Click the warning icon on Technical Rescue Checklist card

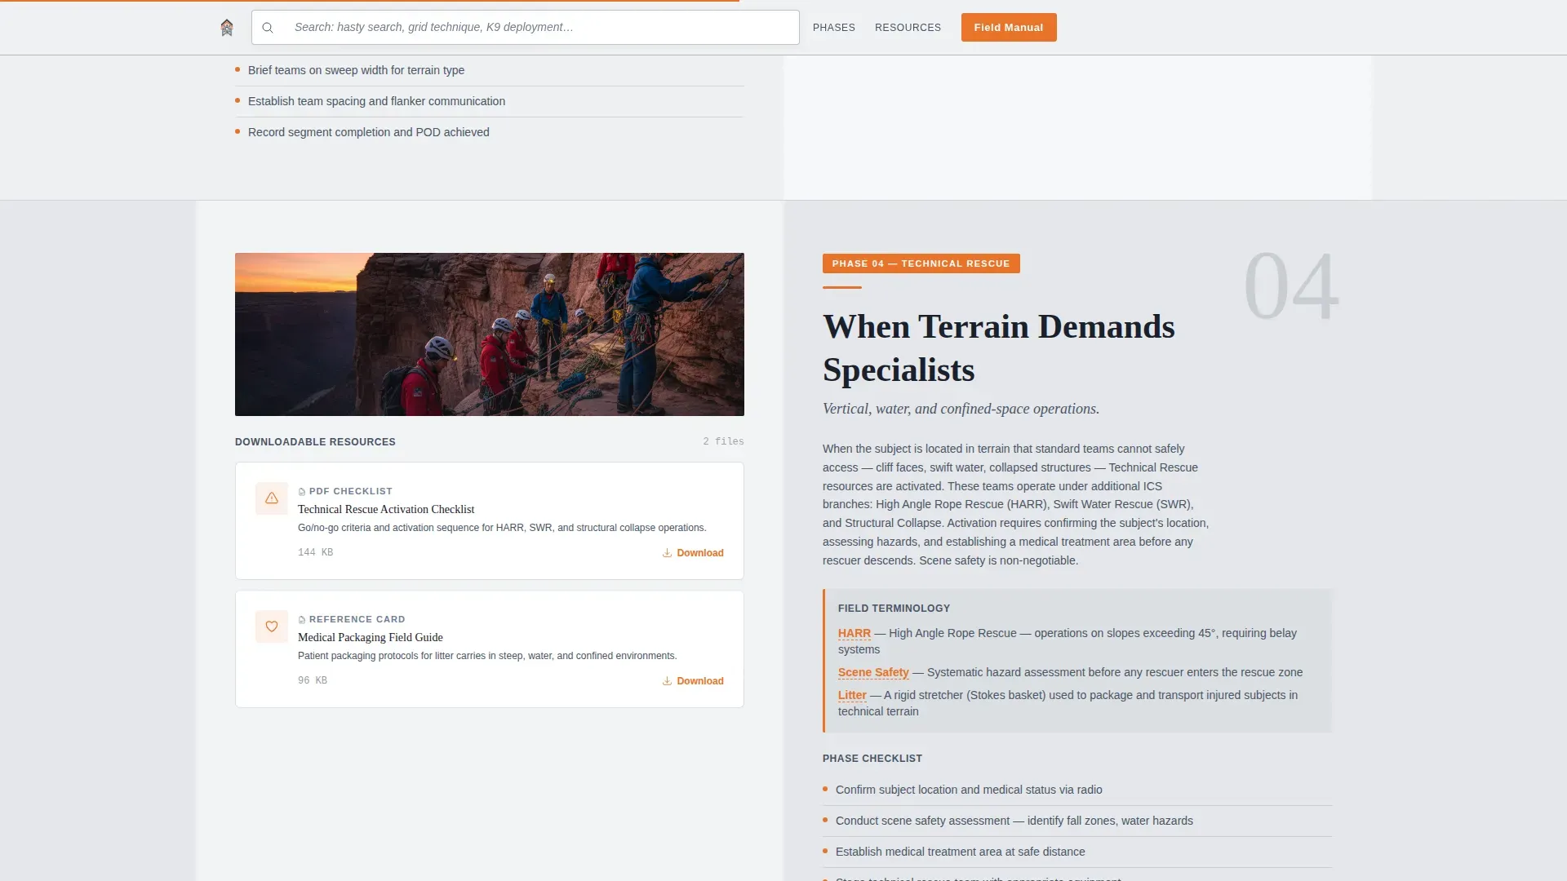click(x=272, y=498)
